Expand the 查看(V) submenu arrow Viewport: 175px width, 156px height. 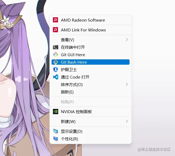click(127, 40)
